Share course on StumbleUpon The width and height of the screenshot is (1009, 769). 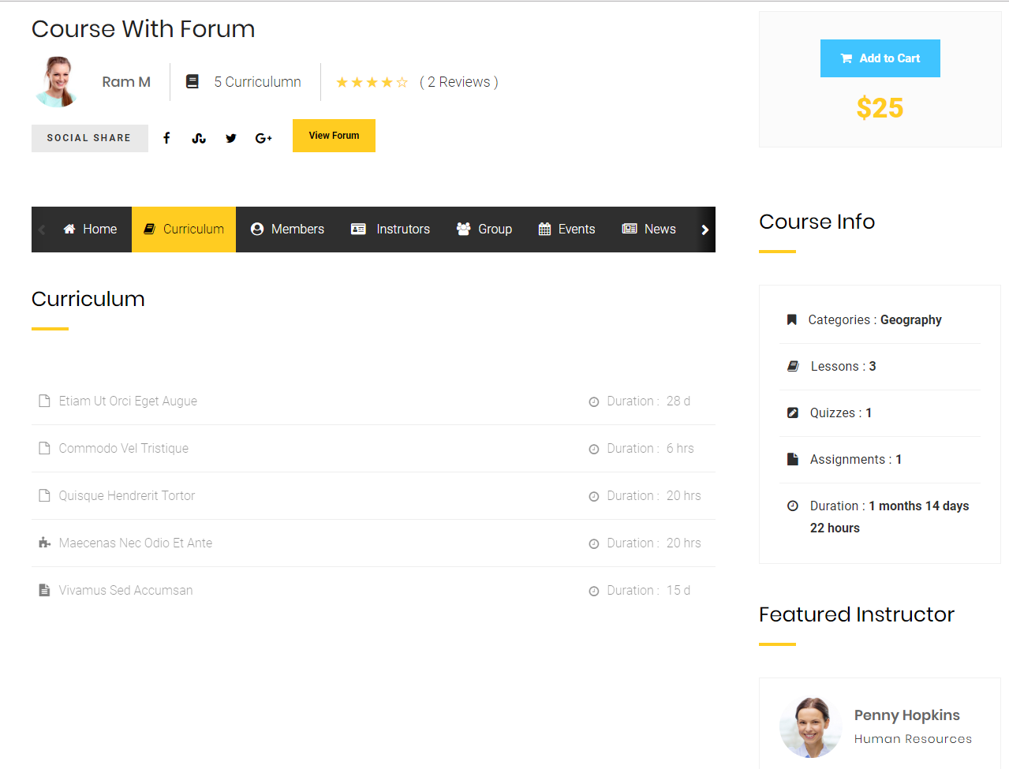coord(199,138)
